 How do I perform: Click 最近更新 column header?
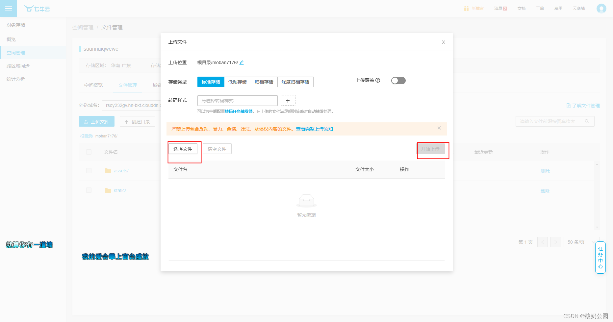484,152
